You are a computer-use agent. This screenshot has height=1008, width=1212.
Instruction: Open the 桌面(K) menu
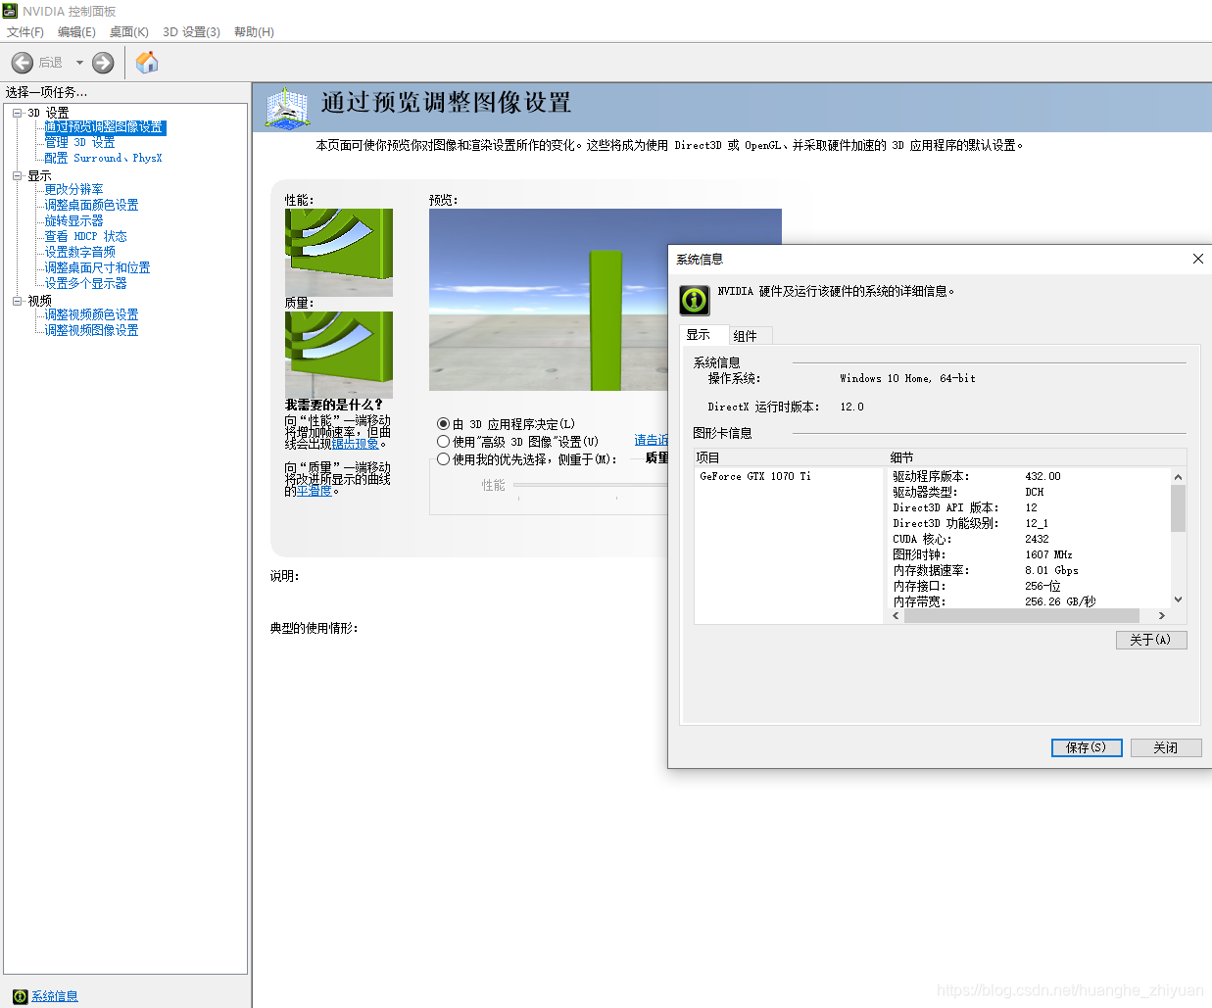(x=128, y=31)
